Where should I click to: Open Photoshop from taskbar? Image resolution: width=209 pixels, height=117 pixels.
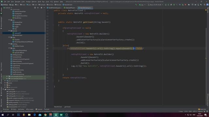click(19, 115)
